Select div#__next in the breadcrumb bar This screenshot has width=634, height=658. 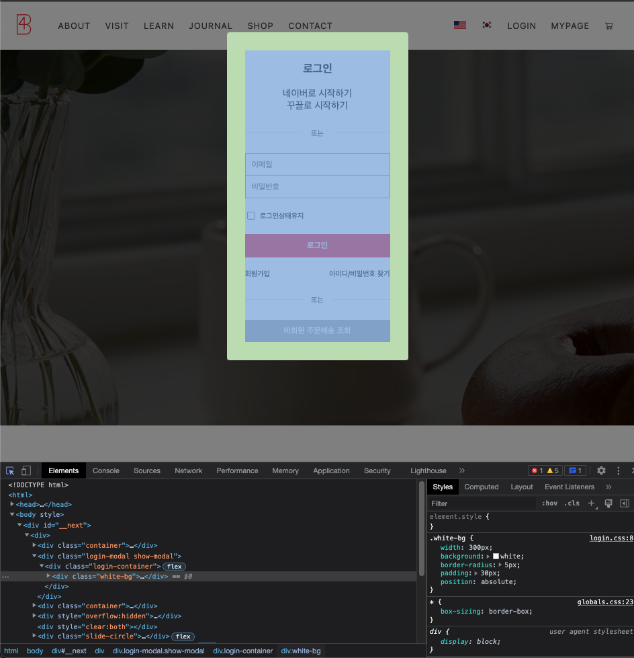point(69,651)
